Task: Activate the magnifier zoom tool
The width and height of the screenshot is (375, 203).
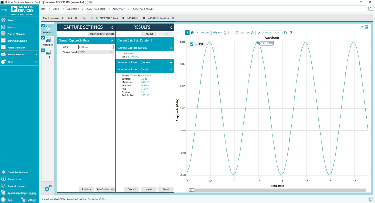Action: click(x=252, y=32)
